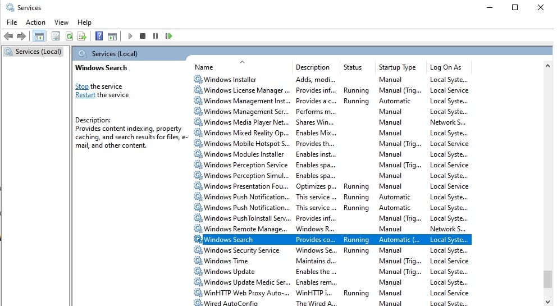Click the Windows Search row gear icon
This screenshot has width=557, height=306.
point(198,239)
